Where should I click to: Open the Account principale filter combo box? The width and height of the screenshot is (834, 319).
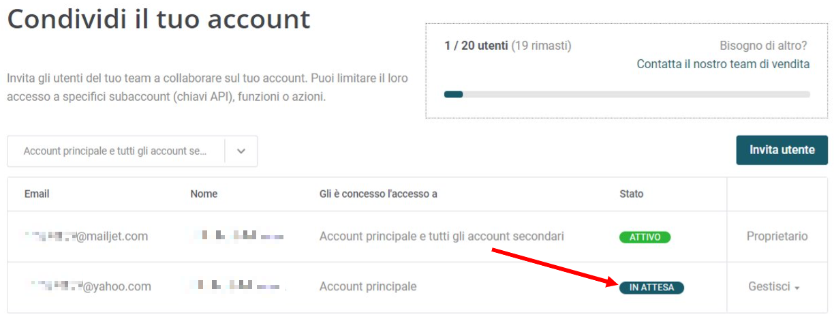point(116,151)
